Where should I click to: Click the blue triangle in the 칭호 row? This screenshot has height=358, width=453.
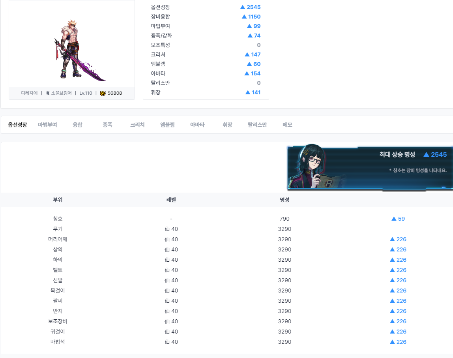pos(394,219)
